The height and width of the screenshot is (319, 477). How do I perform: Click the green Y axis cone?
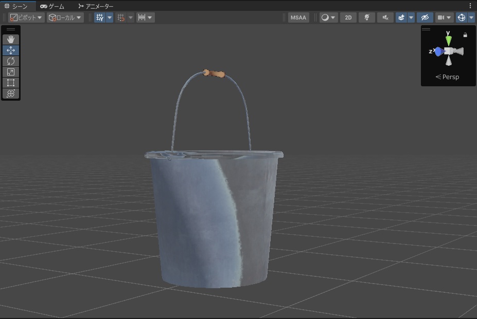(x=448, y=41)
